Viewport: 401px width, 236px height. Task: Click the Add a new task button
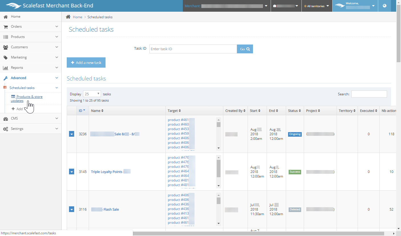86,62
